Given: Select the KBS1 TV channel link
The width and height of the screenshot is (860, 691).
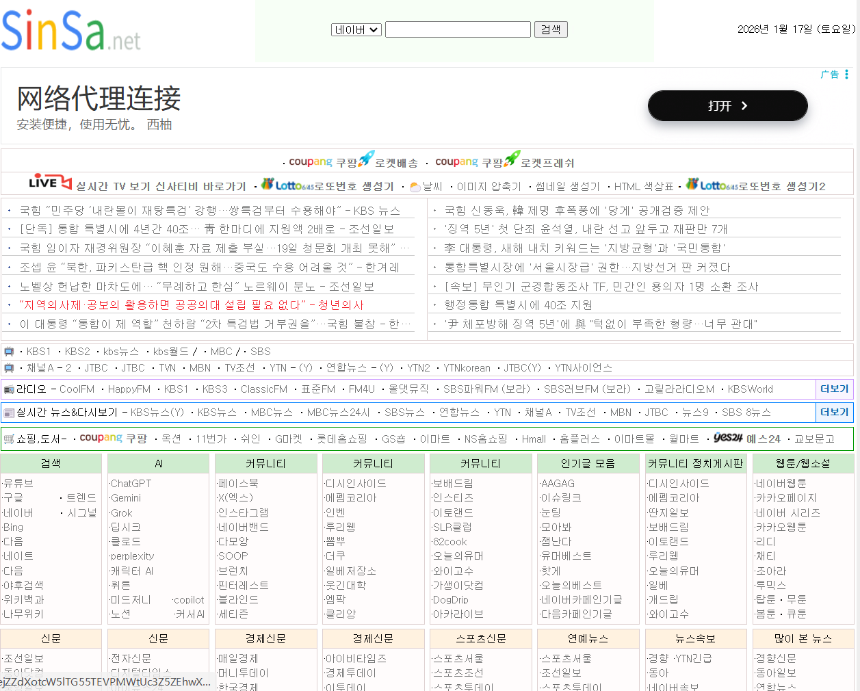Looking at the screenshot, I should coord(38,352).
